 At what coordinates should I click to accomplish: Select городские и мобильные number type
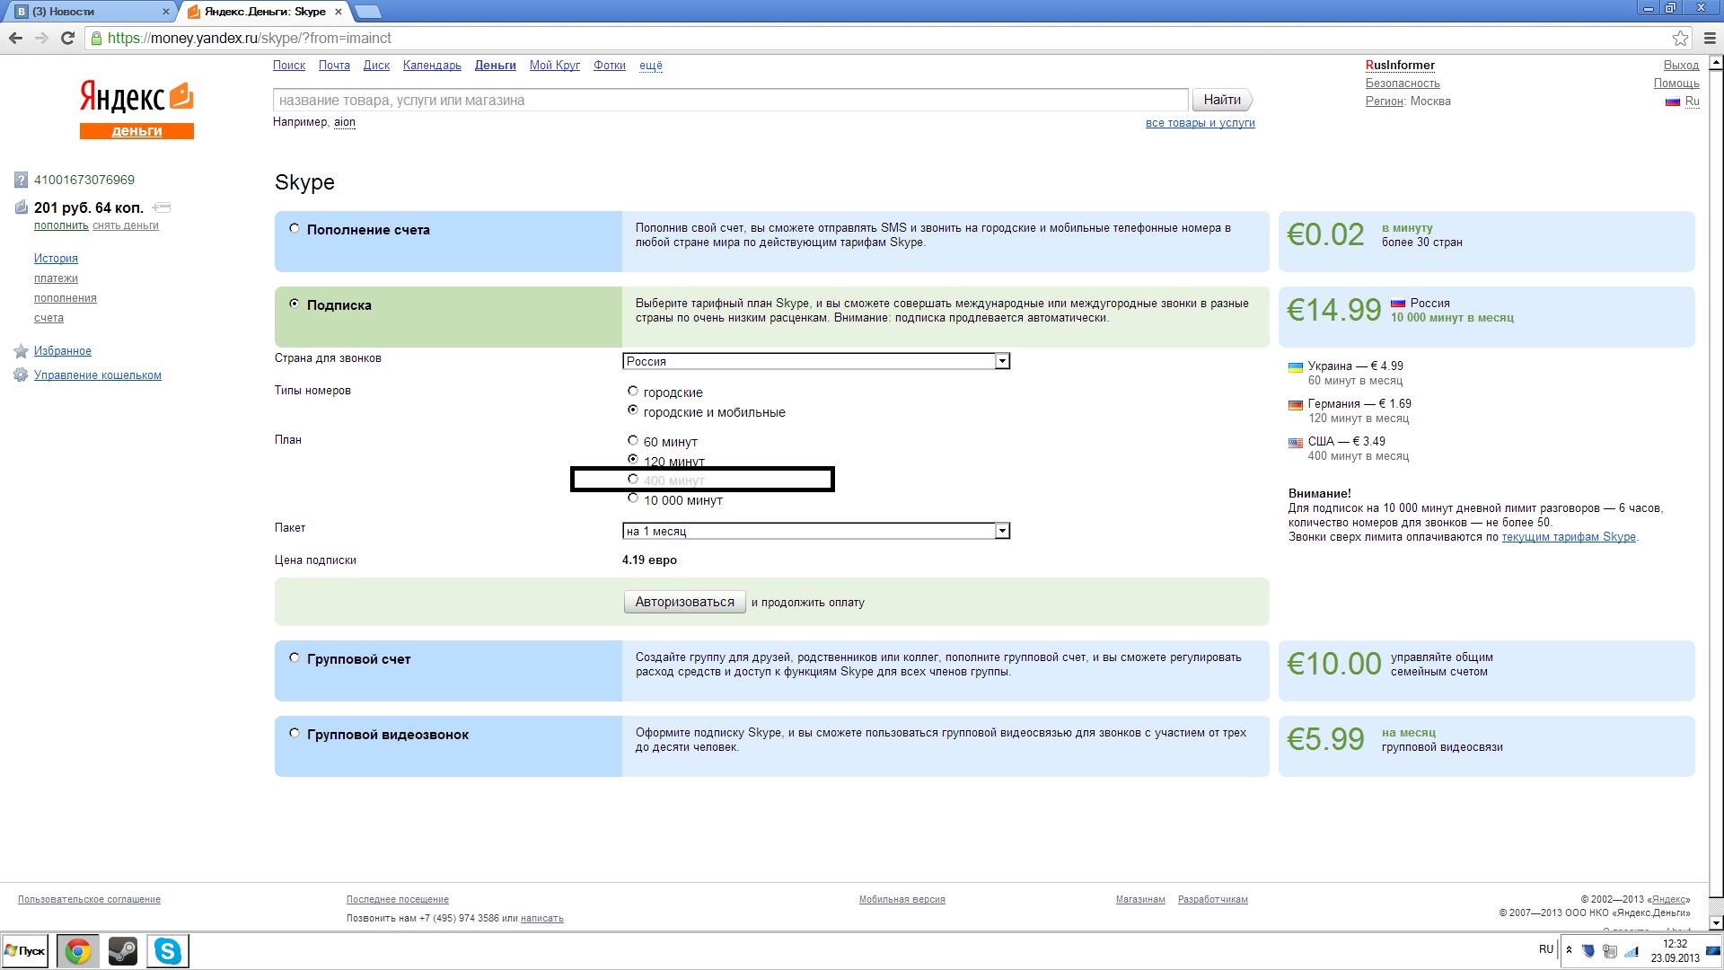point(633,410)
